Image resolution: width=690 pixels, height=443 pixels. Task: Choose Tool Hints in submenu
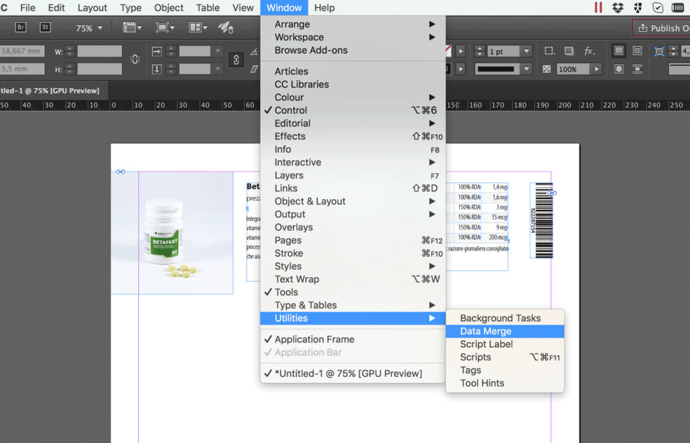click(505, 383)
